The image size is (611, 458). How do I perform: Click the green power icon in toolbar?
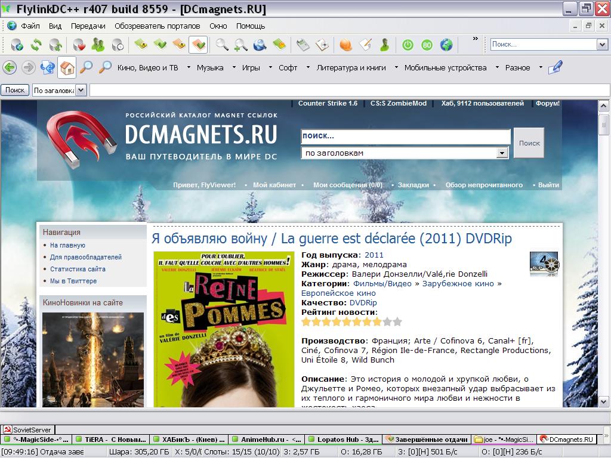[408, 45]
